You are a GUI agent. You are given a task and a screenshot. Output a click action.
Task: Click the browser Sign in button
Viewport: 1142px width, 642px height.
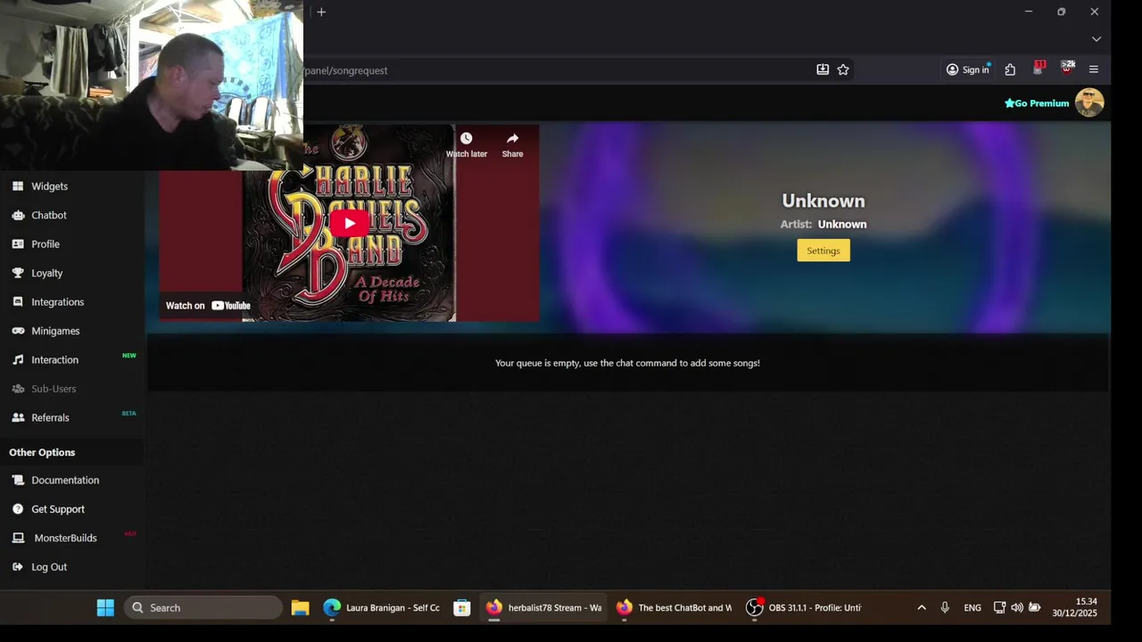coord(968,70)
